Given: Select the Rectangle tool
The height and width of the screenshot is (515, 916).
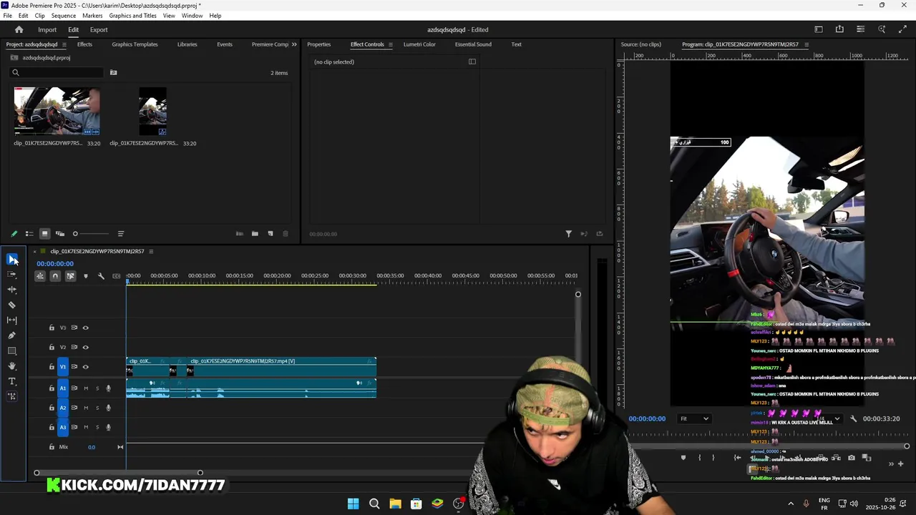Looking at the screenshot, I should 12,351.
